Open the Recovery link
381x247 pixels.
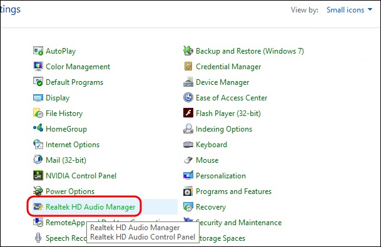pyautogui.click(x=211, y=207)
